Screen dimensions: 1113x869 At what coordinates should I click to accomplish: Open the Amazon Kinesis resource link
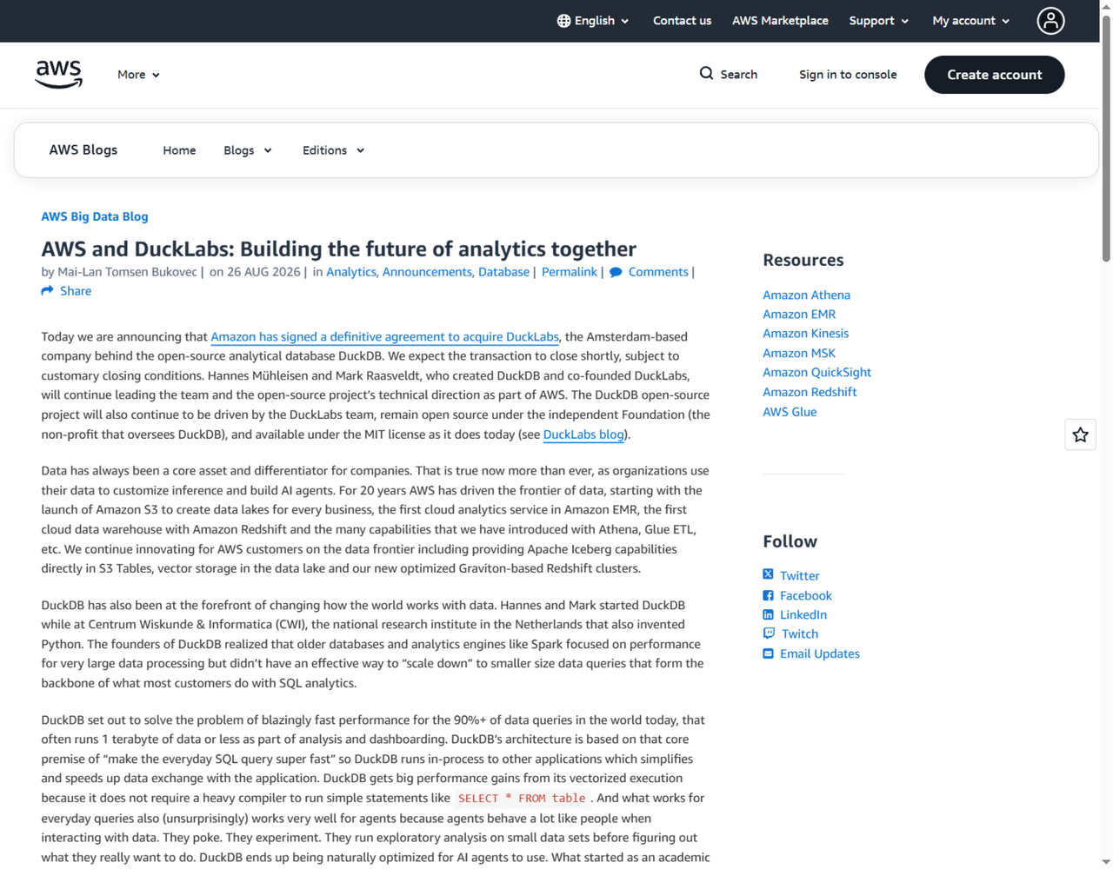click(x=805, y=333)
